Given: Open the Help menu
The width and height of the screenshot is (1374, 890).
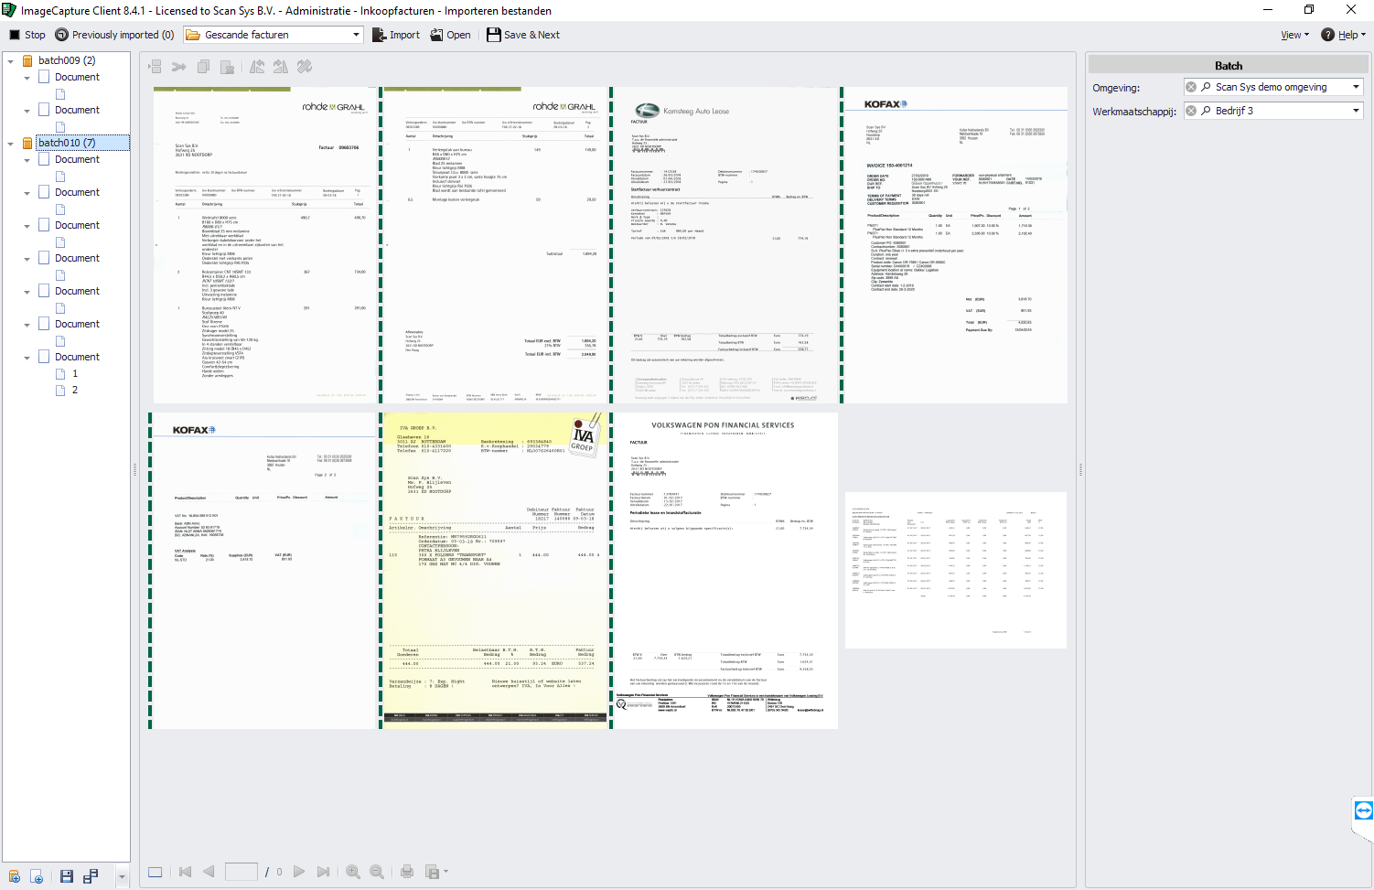Looking at the screenshot, I should tap(1343, 35).
